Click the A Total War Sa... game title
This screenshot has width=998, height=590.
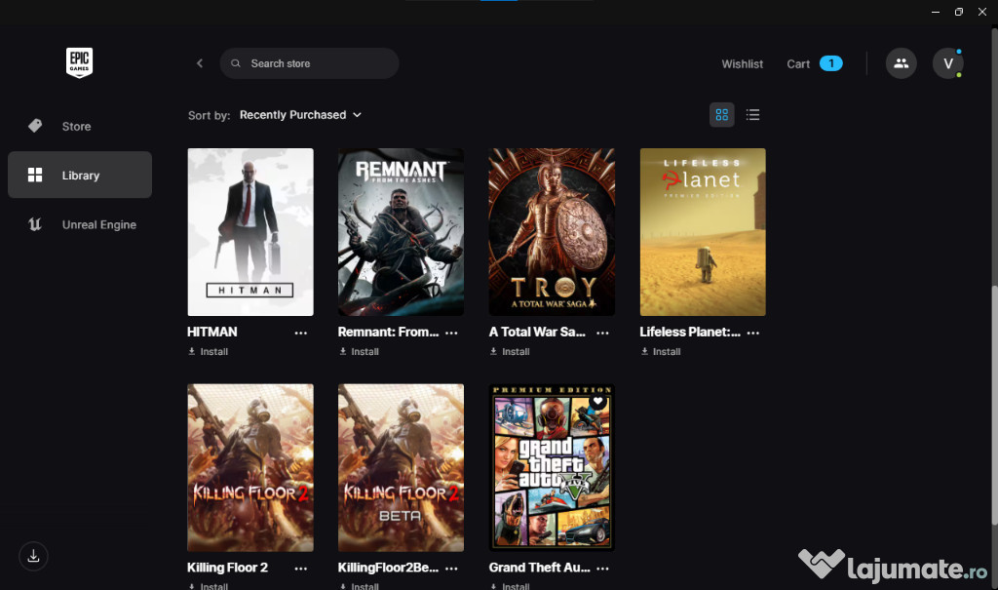click(x=537, y=332)
